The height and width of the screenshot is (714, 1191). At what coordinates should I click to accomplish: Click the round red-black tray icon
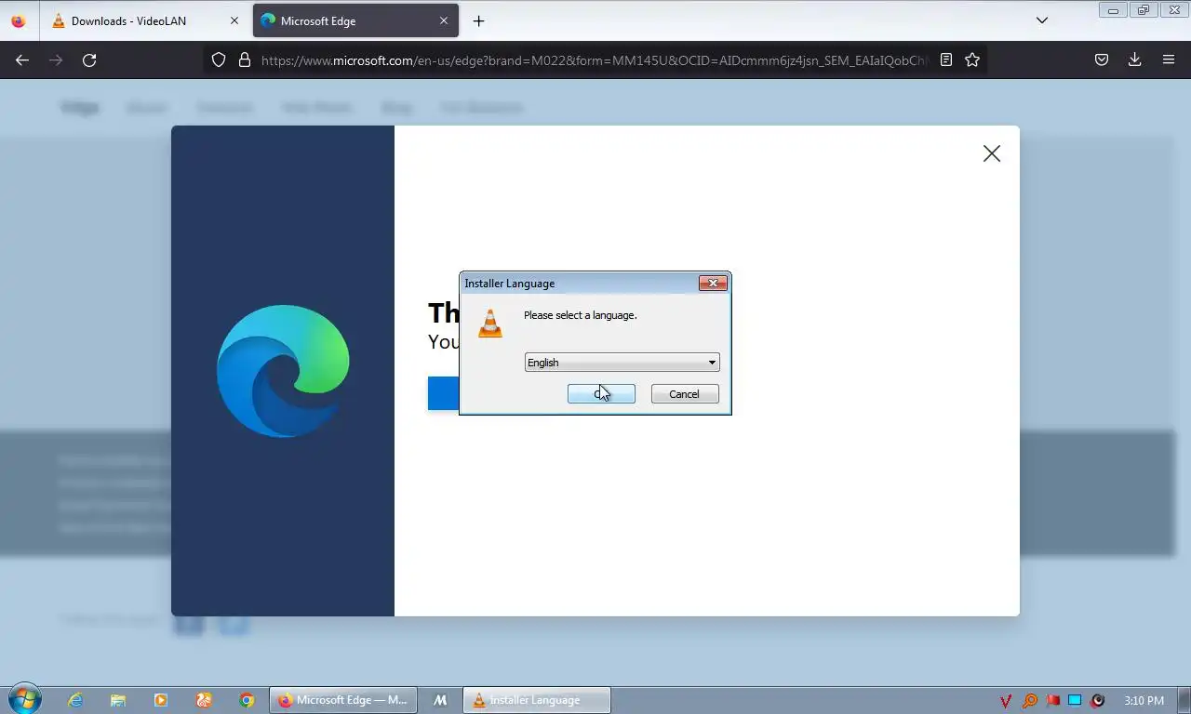click(1098, 700)
